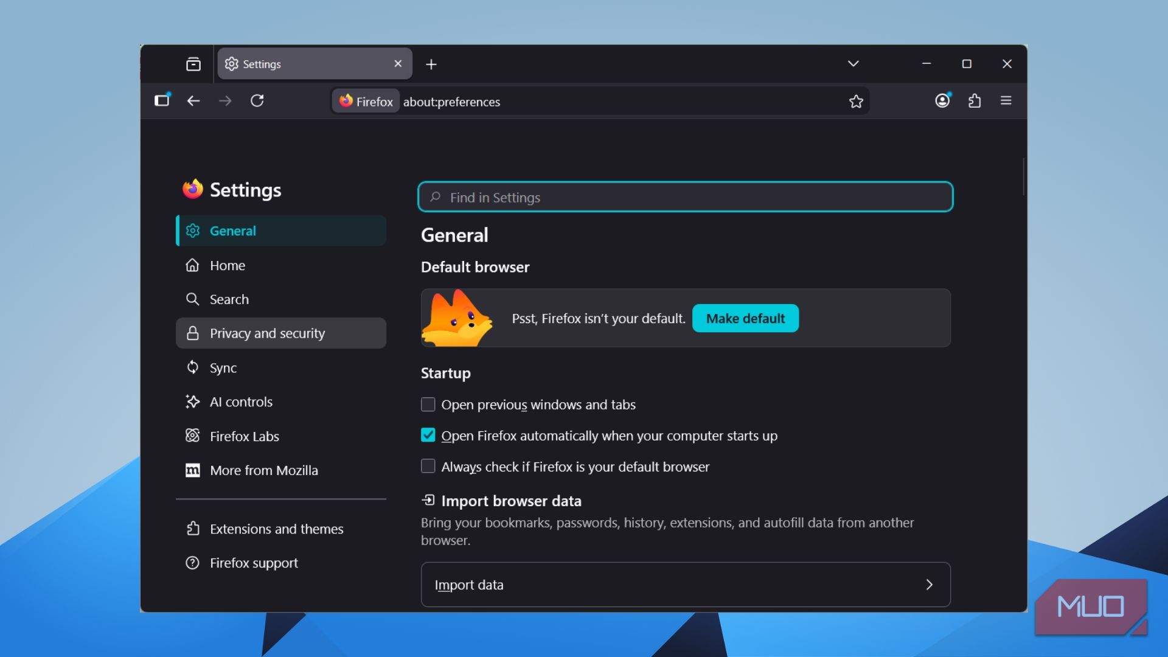1168x657 pixels.
Task: Click the Import data chevron arrow
Action: tap(930, 585)
